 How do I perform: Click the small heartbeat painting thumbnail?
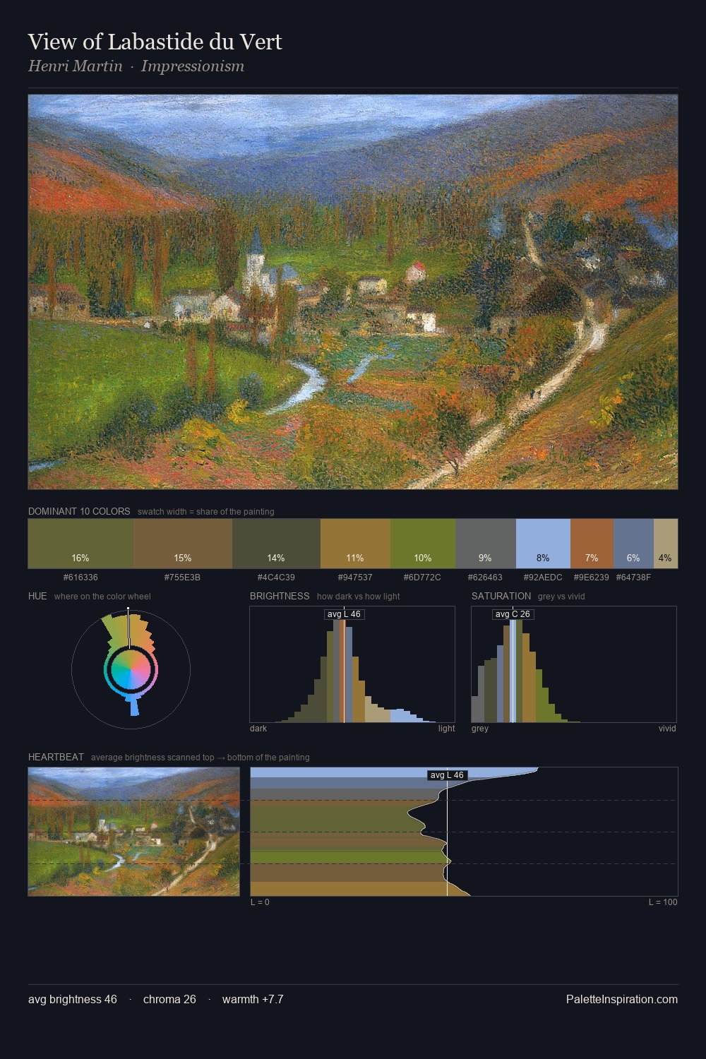[x=133, y=832]
